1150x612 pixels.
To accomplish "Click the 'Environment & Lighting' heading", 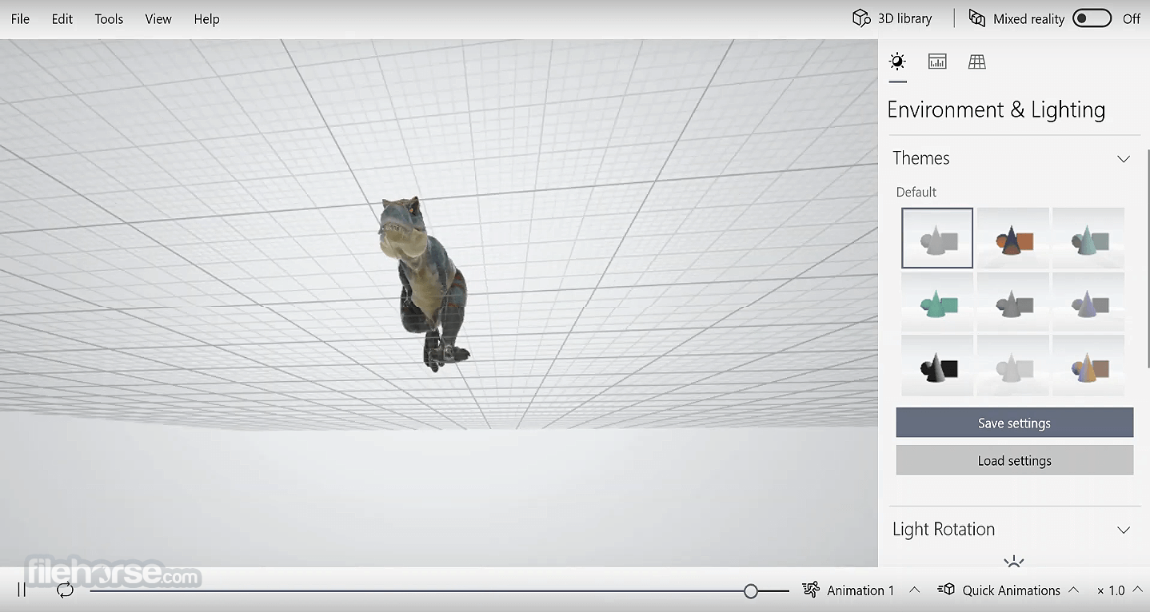I will pyautogui.click(x=996, y=110).
